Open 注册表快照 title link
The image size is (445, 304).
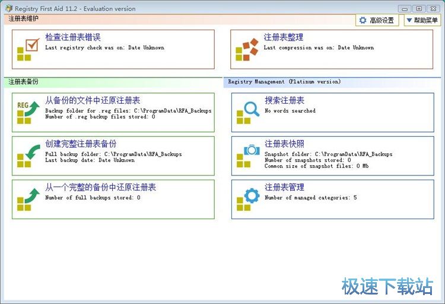coord(284,144)
